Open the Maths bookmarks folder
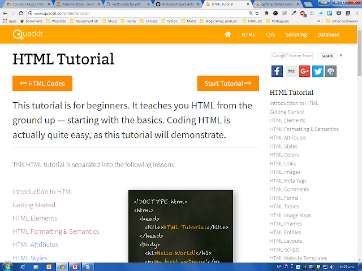The width and height of the screenshot is (362, 271). [189, 21]
